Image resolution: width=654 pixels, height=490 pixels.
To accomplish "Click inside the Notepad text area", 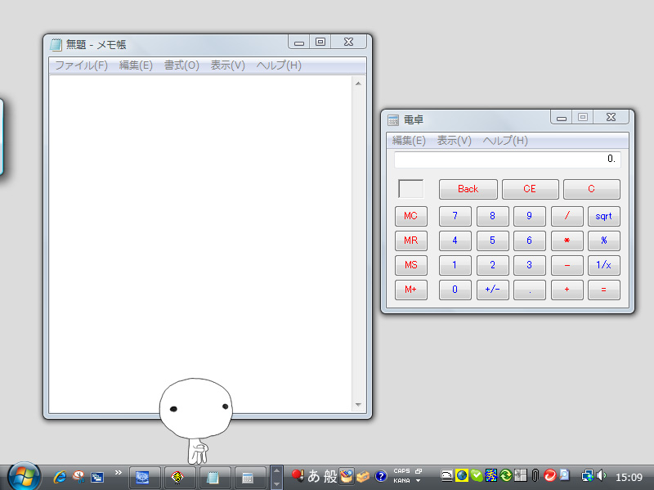I will [200, 244].
